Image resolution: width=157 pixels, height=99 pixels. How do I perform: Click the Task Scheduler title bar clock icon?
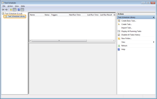tap(3, 3)
